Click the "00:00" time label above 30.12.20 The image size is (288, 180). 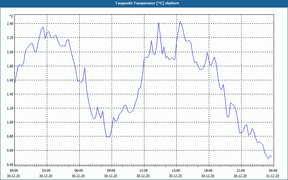[14, 171]
